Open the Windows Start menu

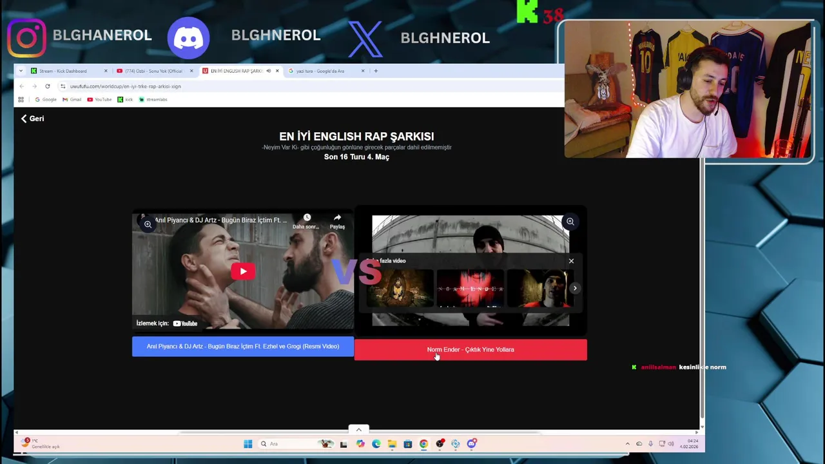point(247,443)
